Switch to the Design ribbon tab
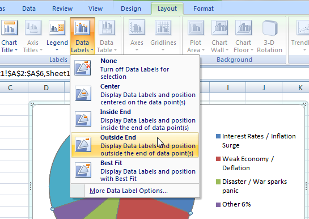 tap(131, 9)
